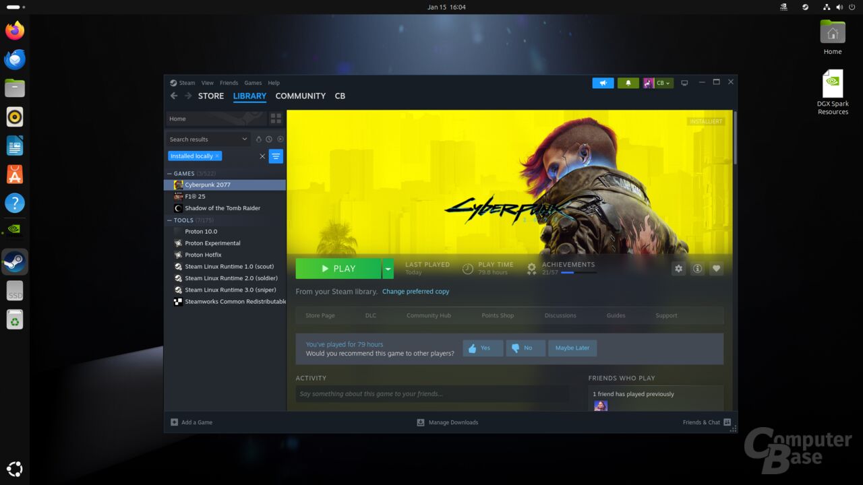Select Shadow of the Tomb Raider
The image size is (863, 485).
[225, 208]
